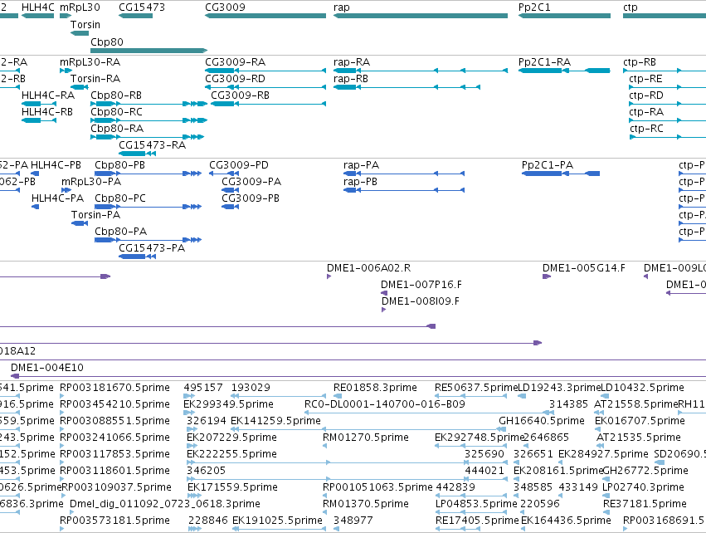Image resolution: width=706 pixels, height=533 pixels.
Task: Click the HLH4C-PA protein label
Action: pos(57,198)
